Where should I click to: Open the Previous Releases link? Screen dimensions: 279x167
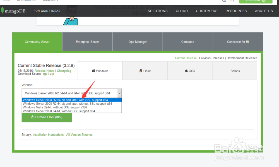click(211, 58)
